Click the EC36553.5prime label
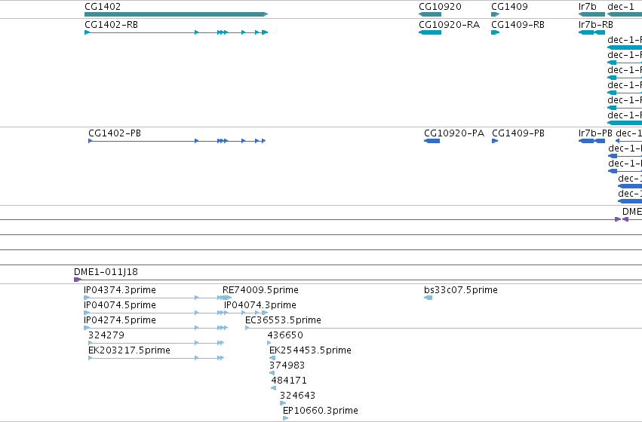This screenshot has width=642, height=422. click(x=283, y=320)
